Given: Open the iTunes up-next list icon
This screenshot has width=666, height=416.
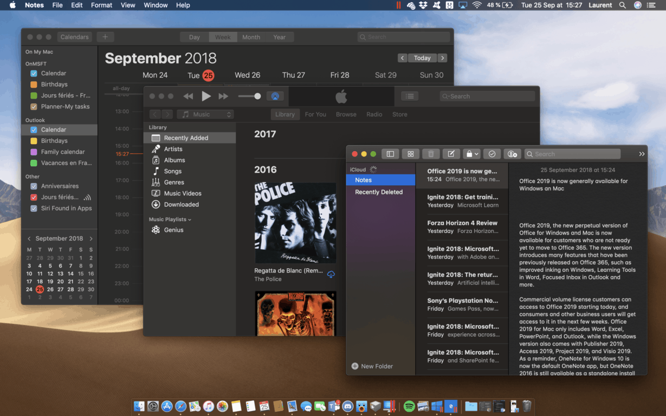Looking at the screenshot, I should pos(410,96).
